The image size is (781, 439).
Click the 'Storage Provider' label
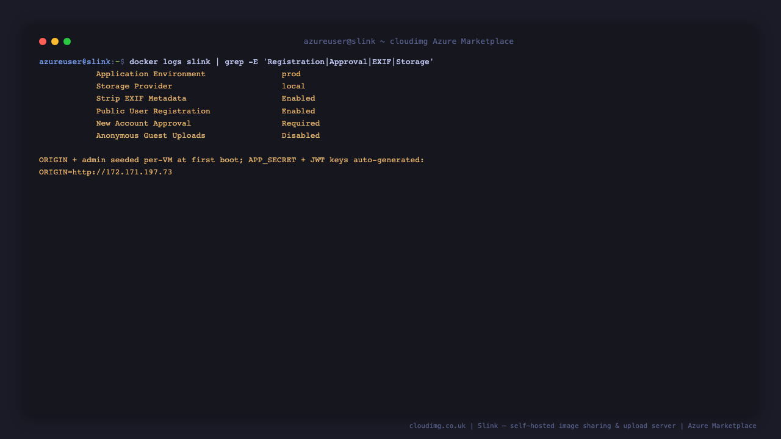[134, 86]
